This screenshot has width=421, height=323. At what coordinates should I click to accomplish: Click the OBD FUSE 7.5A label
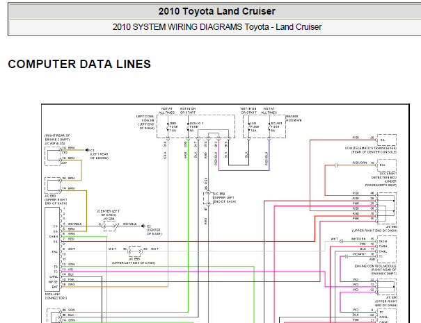173,127
